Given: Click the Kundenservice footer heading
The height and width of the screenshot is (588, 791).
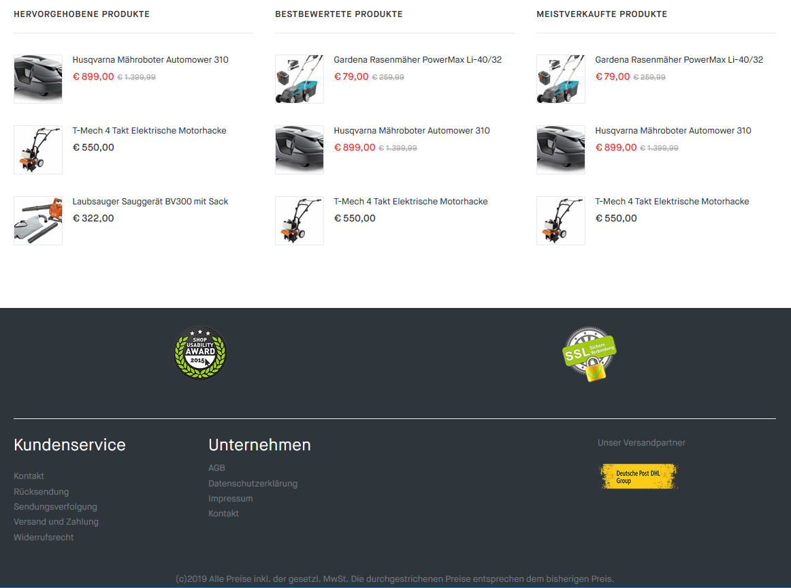Looking at the screenshot, I should (69, 445).
